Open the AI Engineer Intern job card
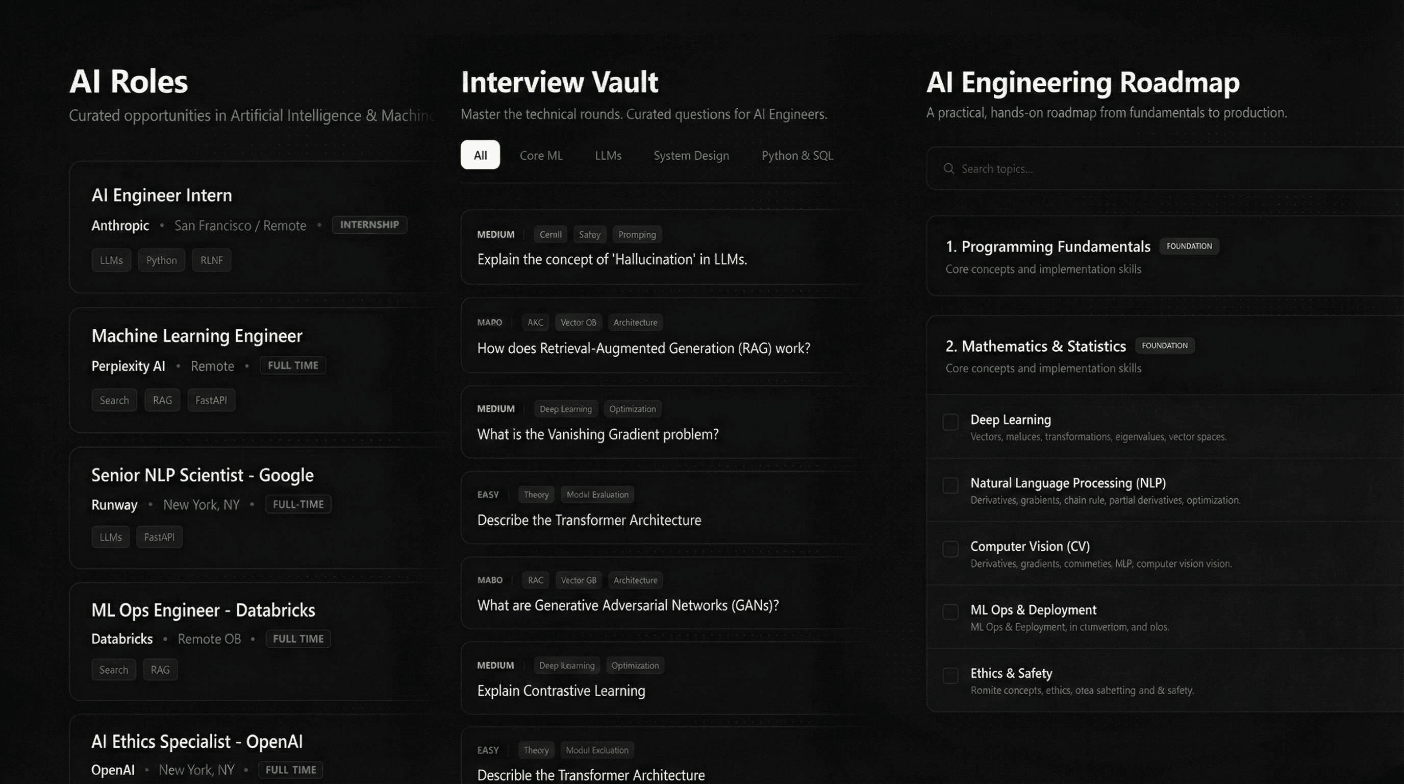 161,195
